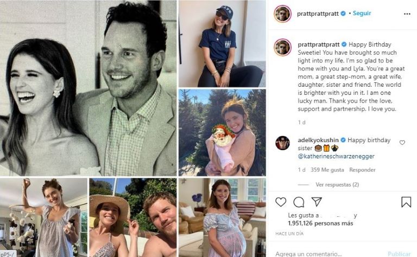This screenshot has width=417, height=257.
Task: Save the post with bookmark icon
Action: 406,202
